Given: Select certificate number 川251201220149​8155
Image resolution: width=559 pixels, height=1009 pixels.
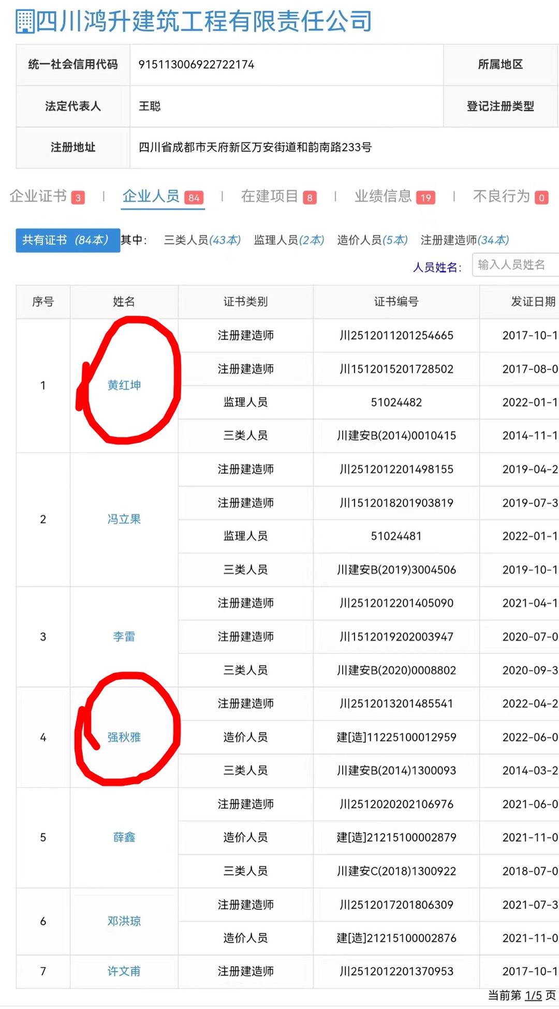Looking at the screenshot, I should pyautogui.click(x=396, y=469).
